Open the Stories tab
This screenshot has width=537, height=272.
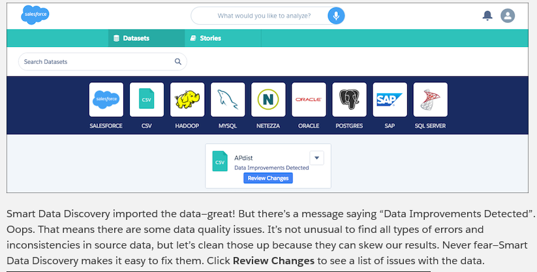pos(206,38)
